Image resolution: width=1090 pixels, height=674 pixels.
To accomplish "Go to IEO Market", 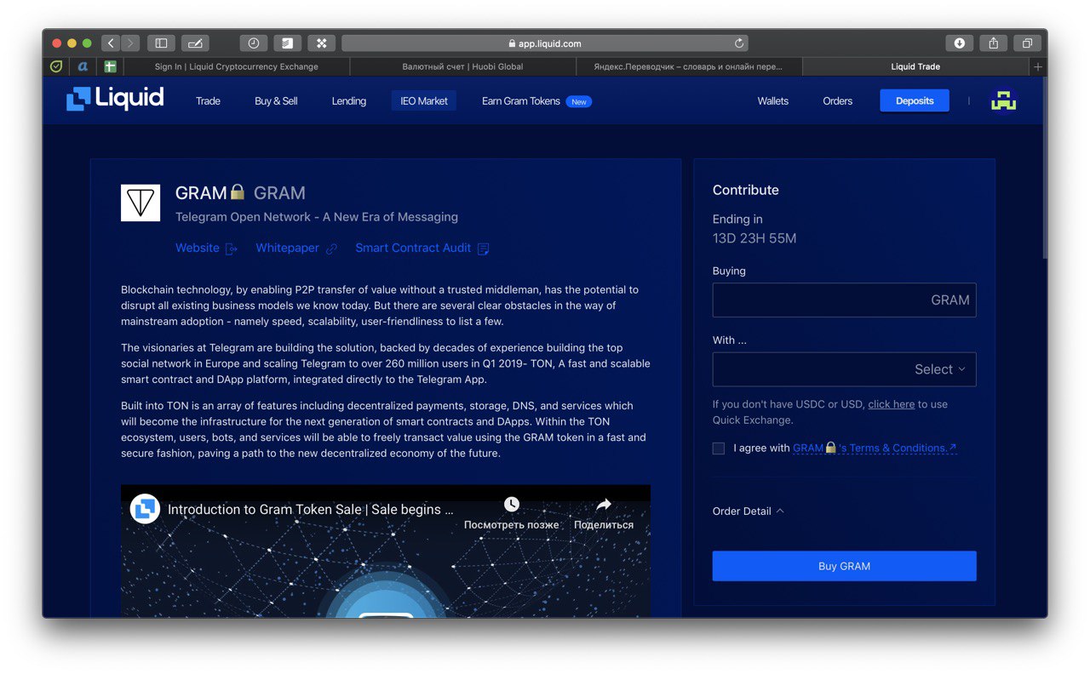I will tap(424, 100).
